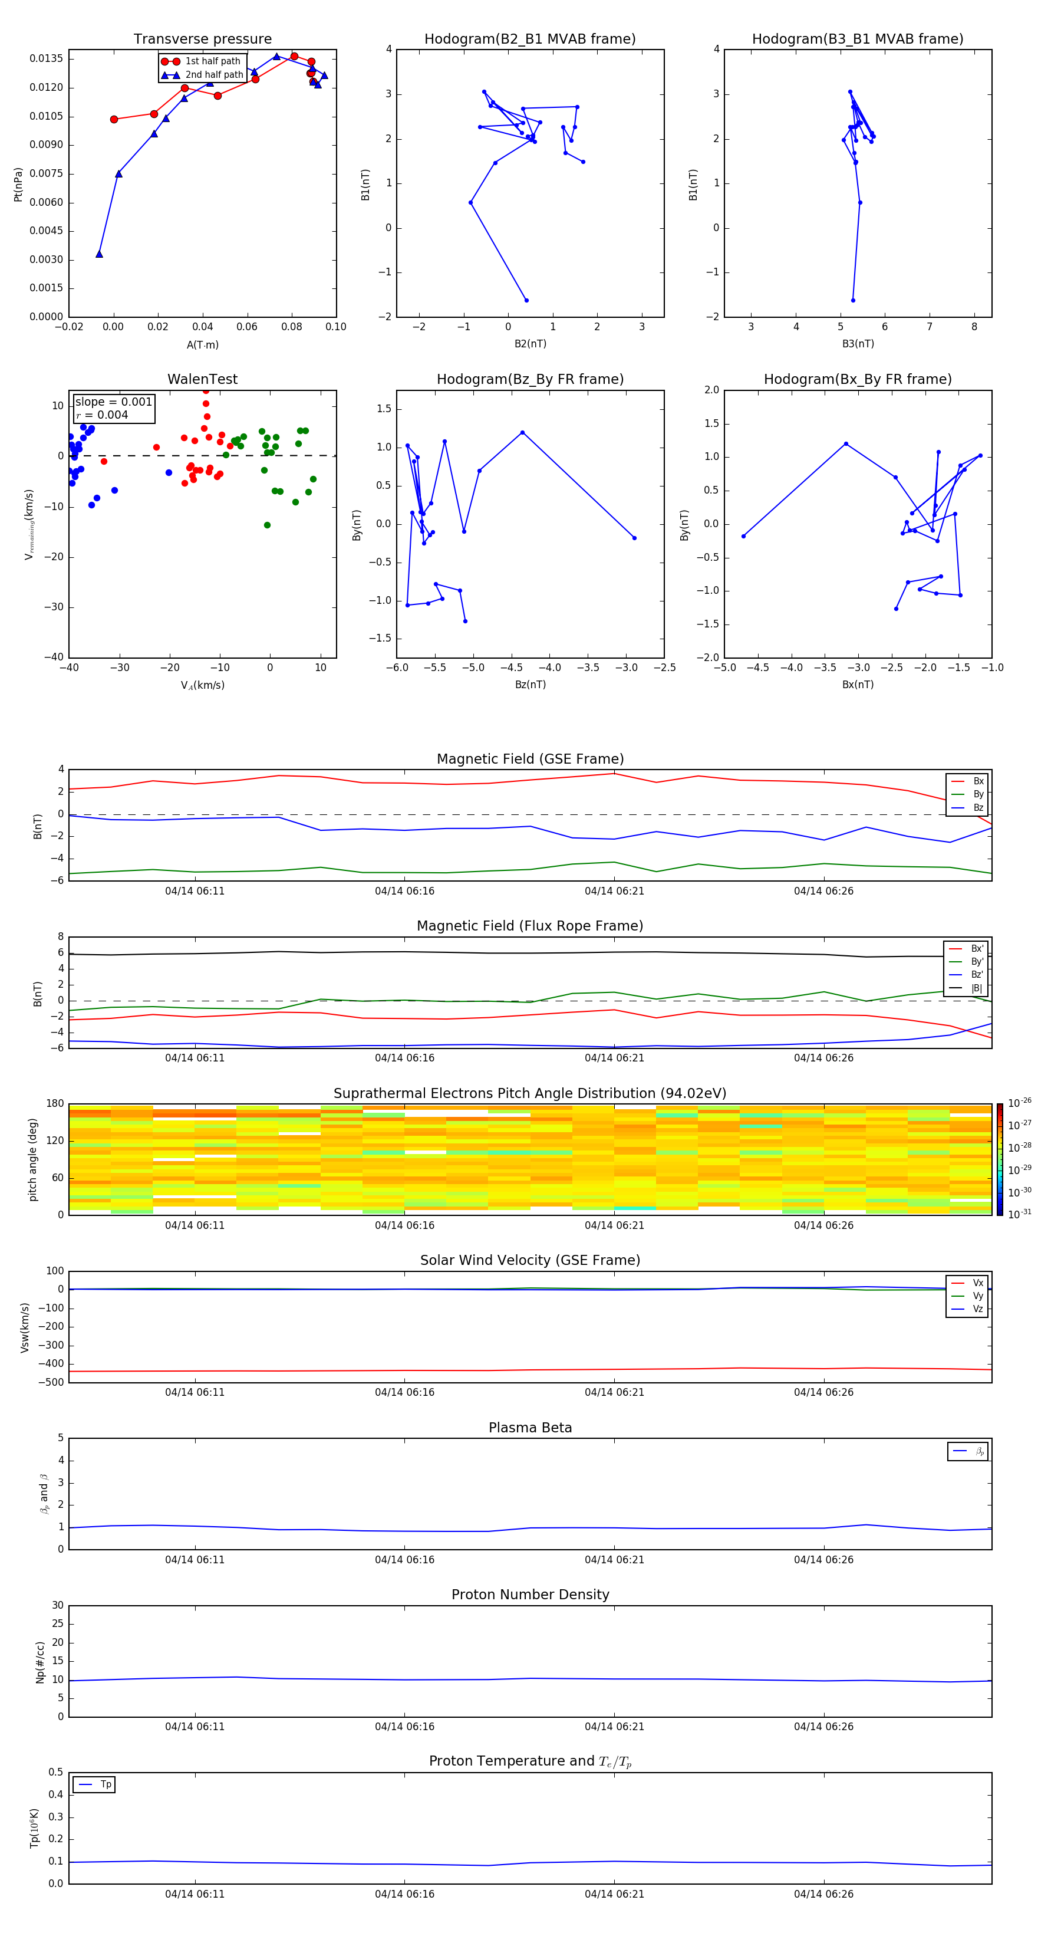Click the lowest point of B3_B1 hodogram
Image resolution: width=1061 pixels, height=1946 pixels.
[x=854, y=300]
